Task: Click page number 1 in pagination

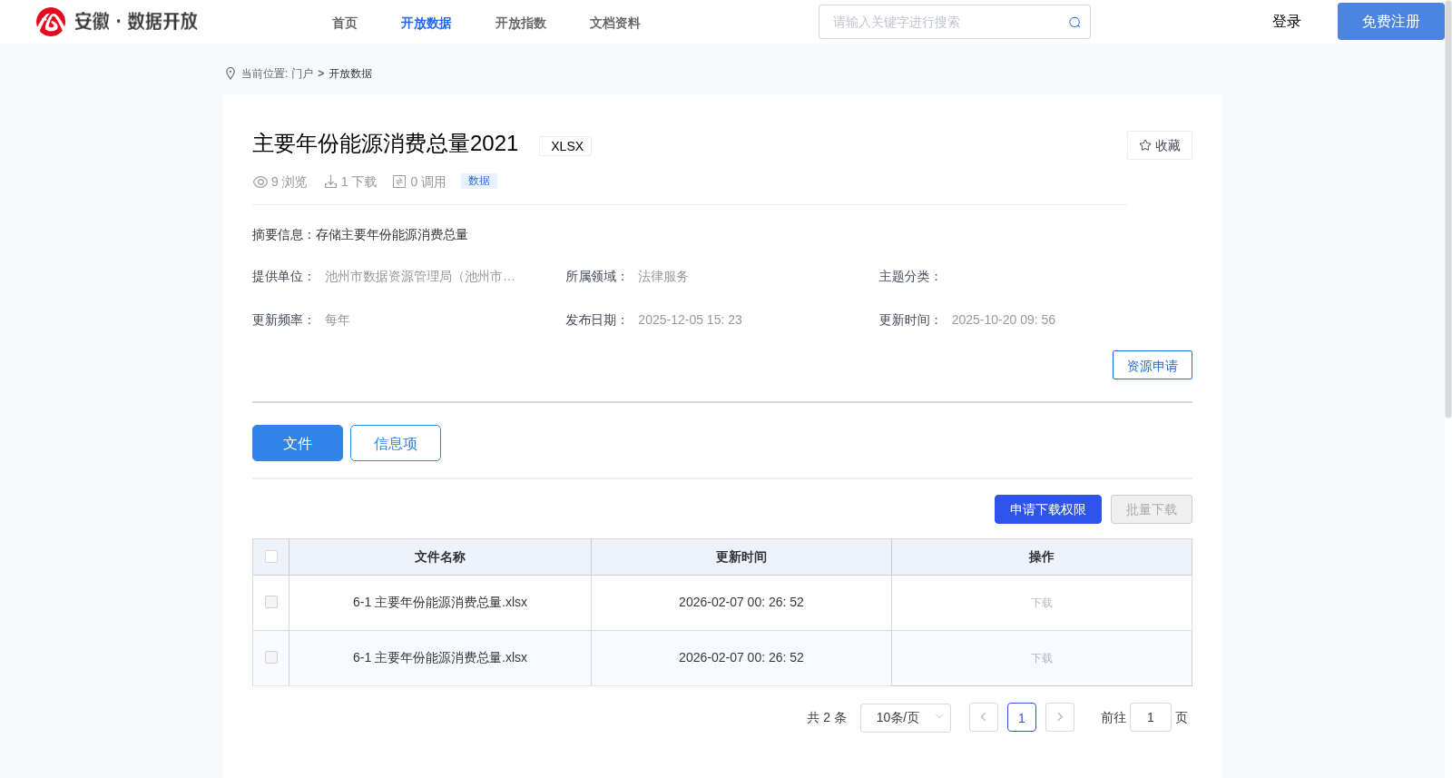Action: tap(1022, 717)
